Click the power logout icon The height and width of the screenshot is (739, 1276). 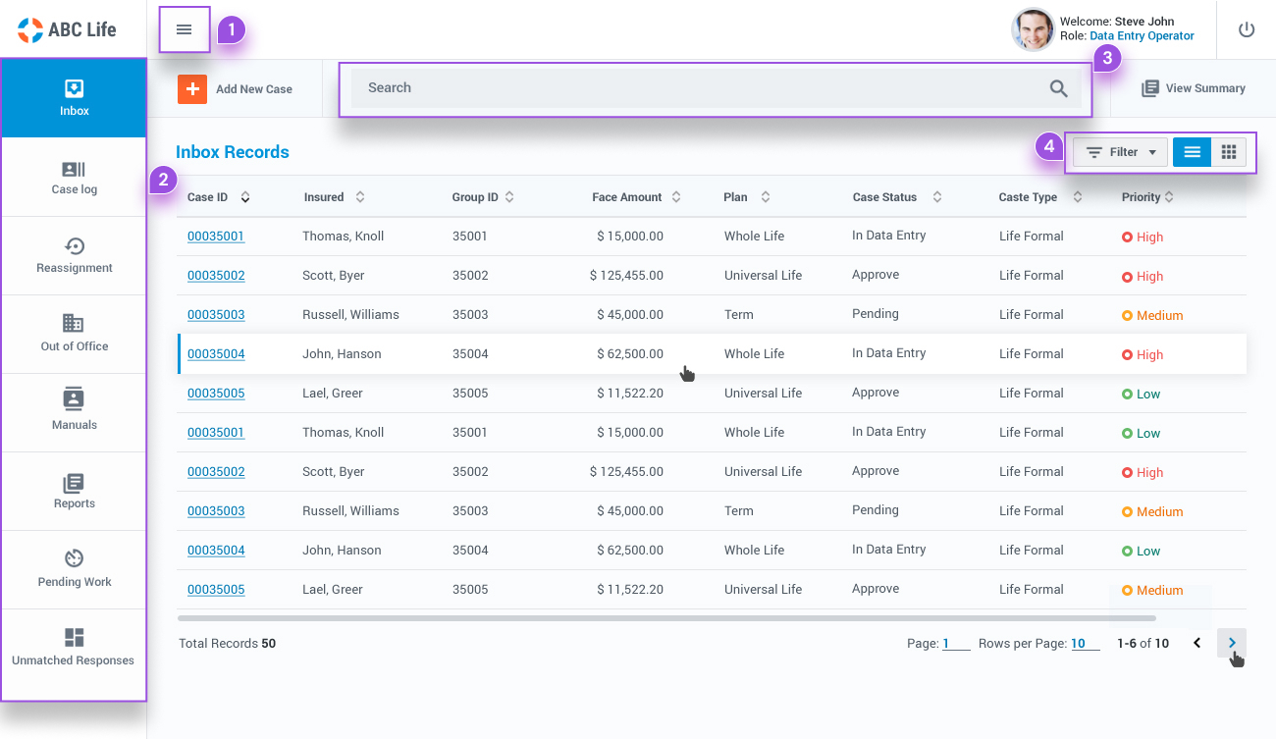point(1247,29)
